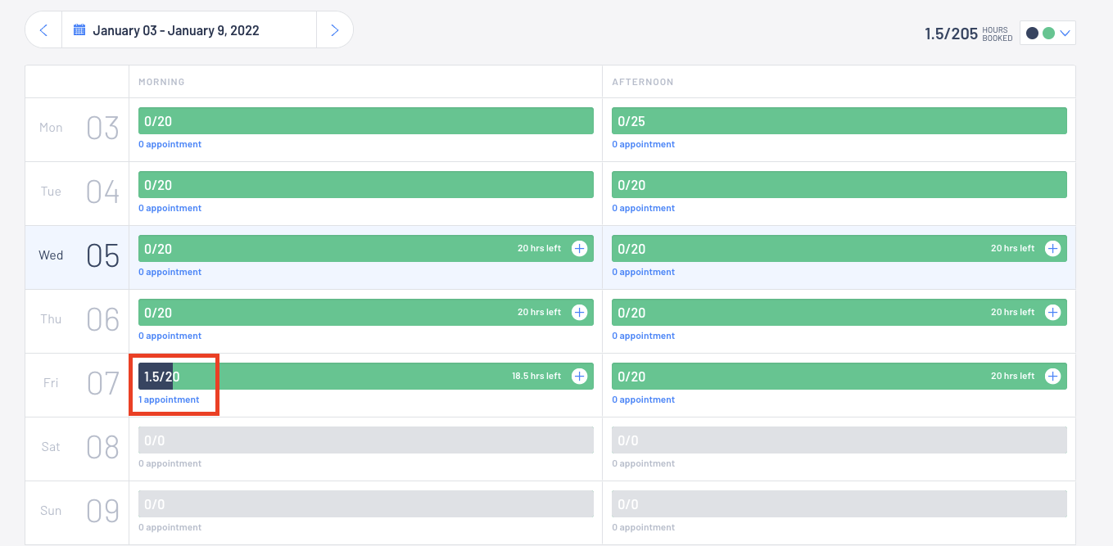Open Tuesday morning 0 appointment link

pyautogui.click(x=170, y=208)
